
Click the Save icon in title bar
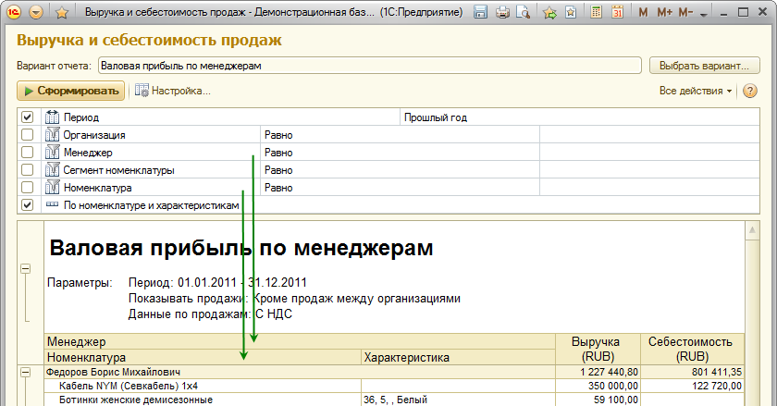pyautogui.click(x=481, y=13)
